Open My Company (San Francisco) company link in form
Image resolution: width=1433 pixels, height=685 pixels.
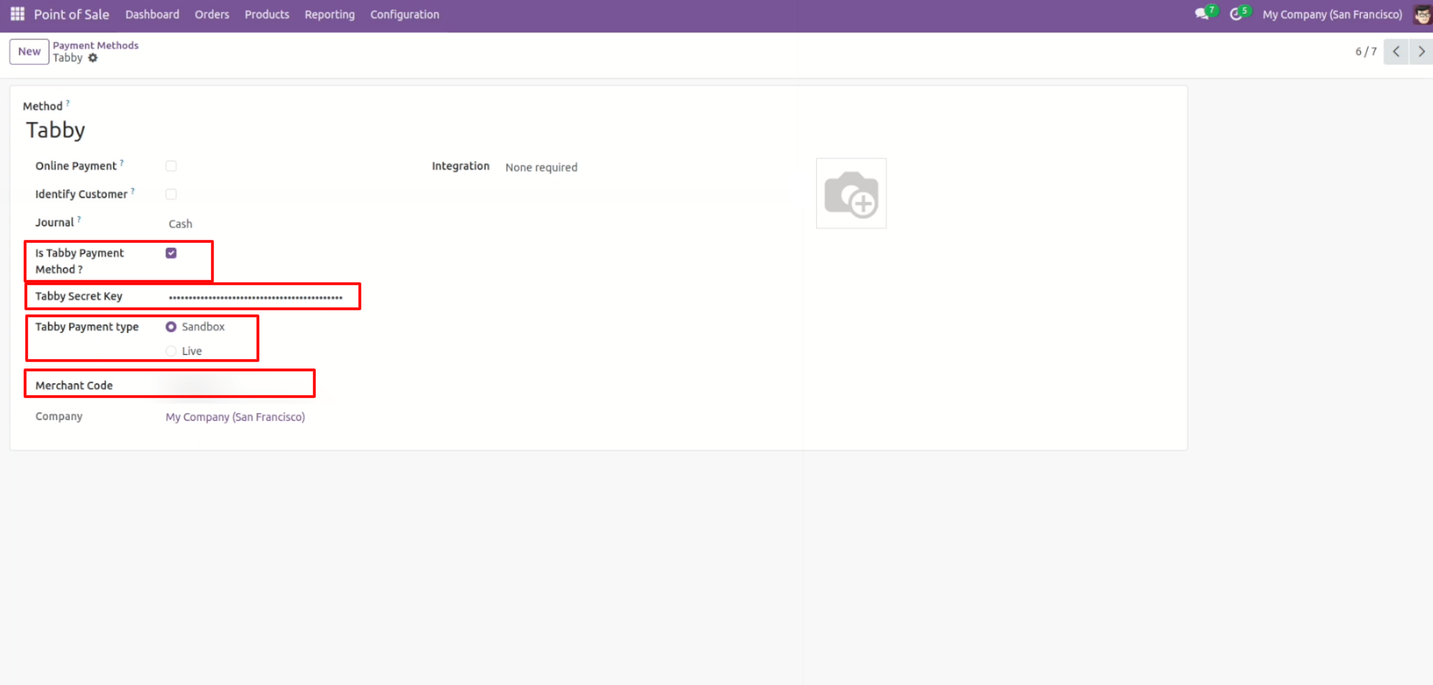235,417
